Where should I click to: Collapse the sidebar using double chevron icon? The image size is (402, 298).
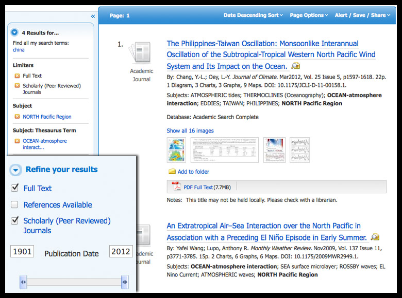93,16
